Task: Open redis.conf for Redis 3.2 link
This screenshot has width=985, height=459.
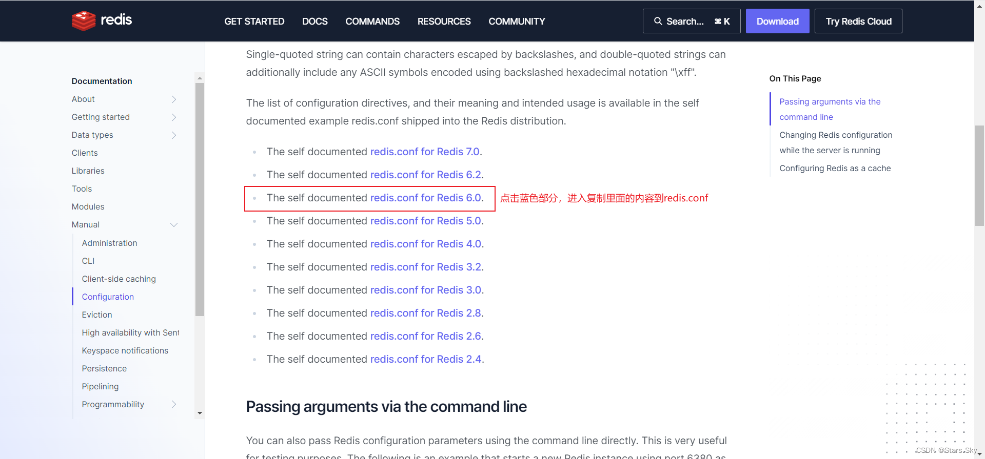Action: coord(426,267)
